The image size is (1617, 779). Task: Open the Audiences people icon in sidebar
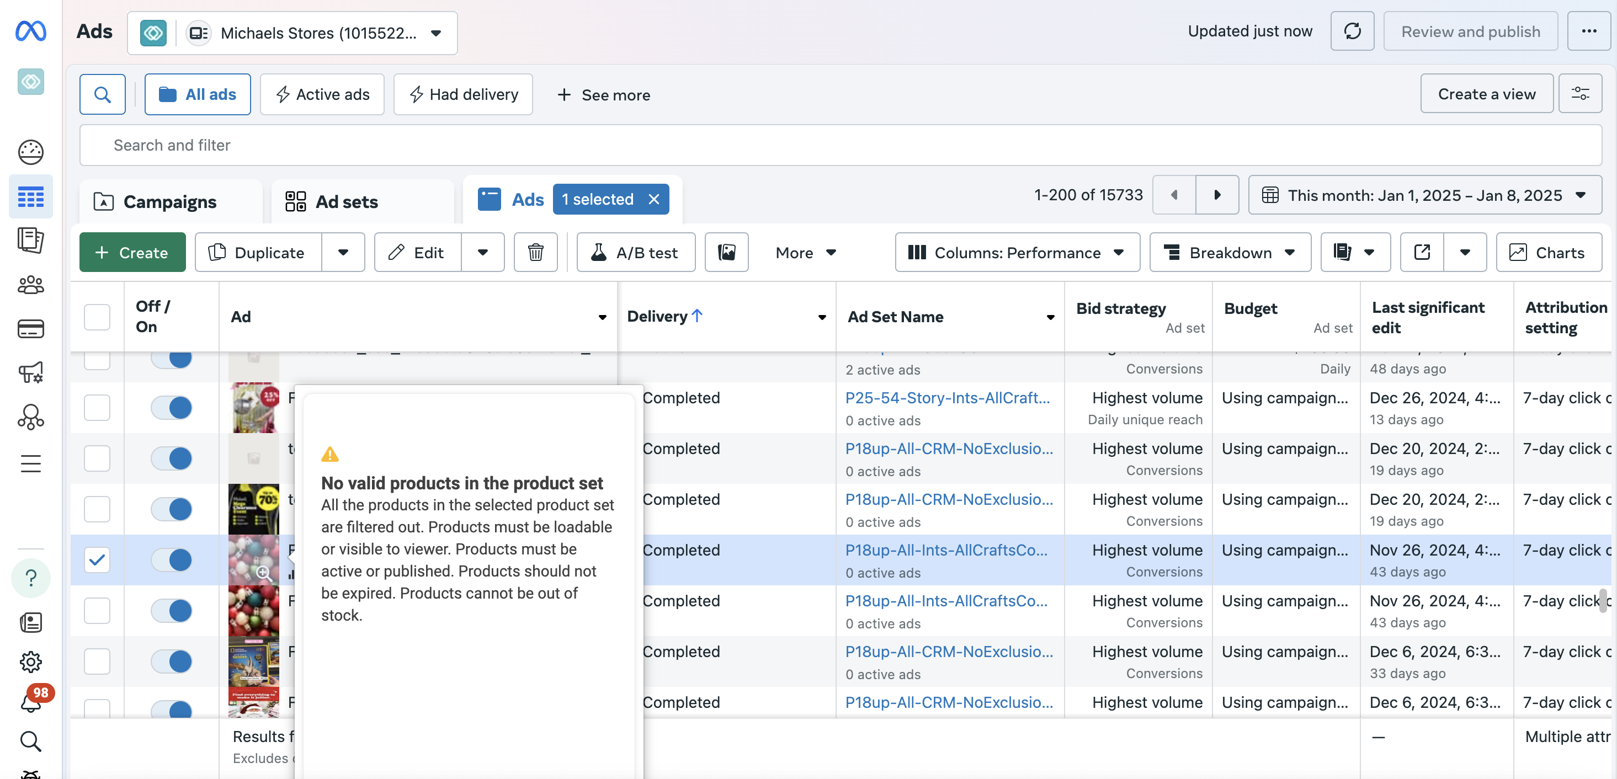30,285
